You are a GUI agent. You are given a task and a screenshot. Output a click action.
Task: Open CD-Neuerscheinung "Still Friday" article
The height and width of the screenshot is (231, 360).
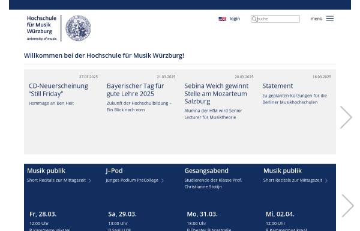coord(58,90)
